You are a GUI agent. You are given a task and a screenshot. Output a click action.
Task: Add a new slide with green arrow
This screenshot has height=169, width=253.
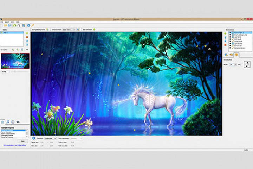tap(27, 33)
